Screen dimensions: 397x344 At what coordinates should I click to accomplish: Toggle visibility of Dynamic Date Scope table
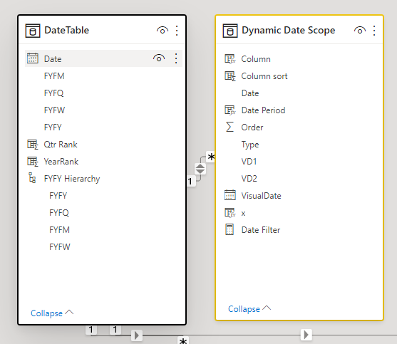pos(360,31)
